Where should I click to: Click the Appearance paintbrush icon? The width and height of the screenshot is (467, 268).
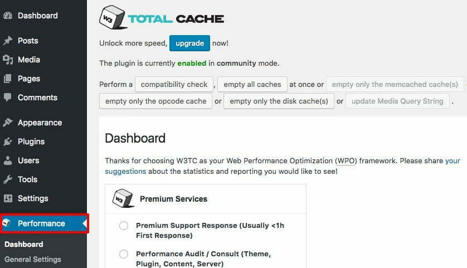click(8, 123)
